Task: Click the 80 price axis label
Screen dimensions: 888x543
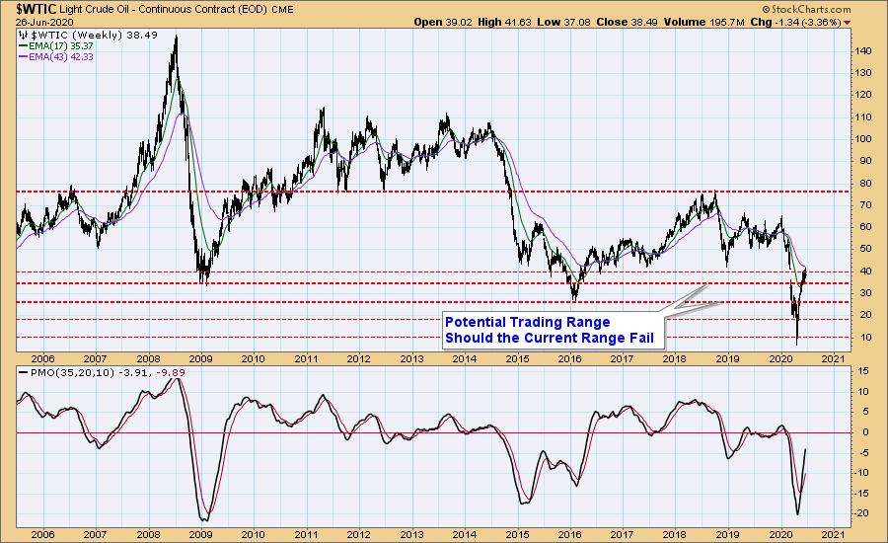Action: tap(866, 184)
